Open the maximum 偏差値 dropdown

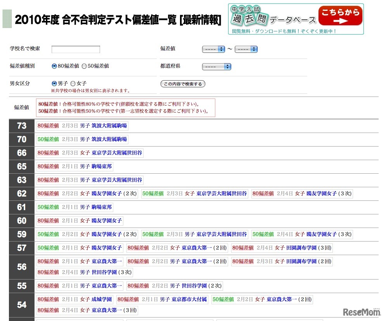(246, 49)
